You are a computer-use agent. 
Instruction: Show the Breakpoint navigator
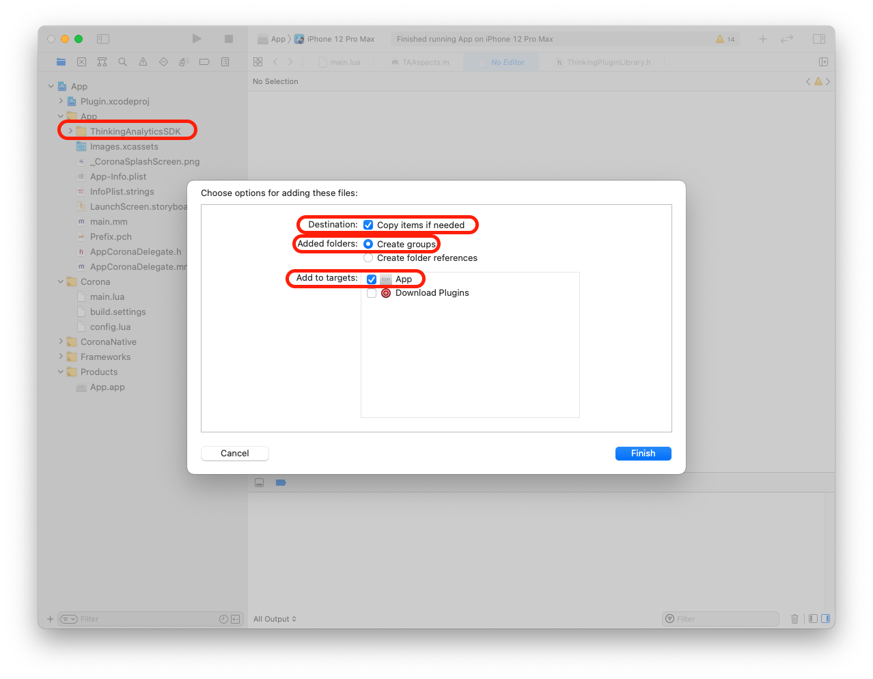pyautogui.click(x=204, y=62)
